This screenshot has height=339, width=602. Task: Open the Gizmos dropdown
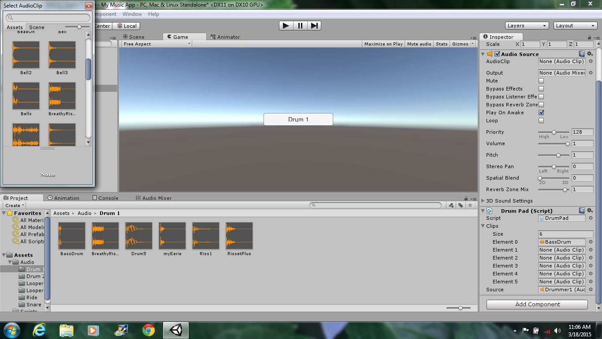463,44
